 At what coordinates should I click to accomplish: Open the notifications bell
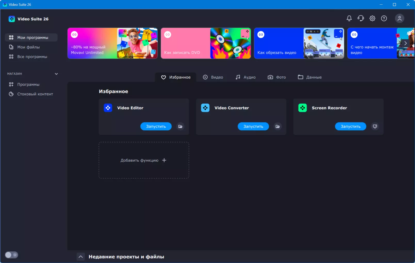[x=349, y=18]
